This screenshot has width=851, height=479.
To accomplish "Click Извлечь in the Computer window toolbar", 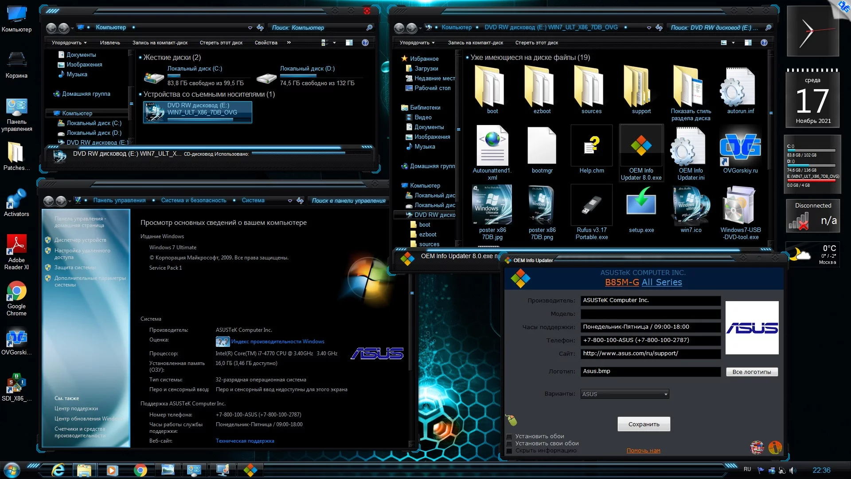I will point(110,43).
